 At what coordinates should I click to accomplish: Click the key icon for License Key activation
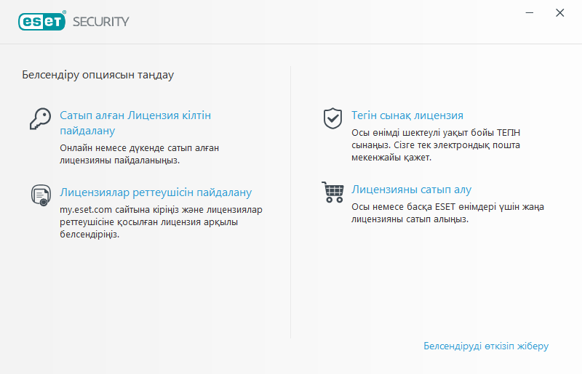(x=39, y=118)
